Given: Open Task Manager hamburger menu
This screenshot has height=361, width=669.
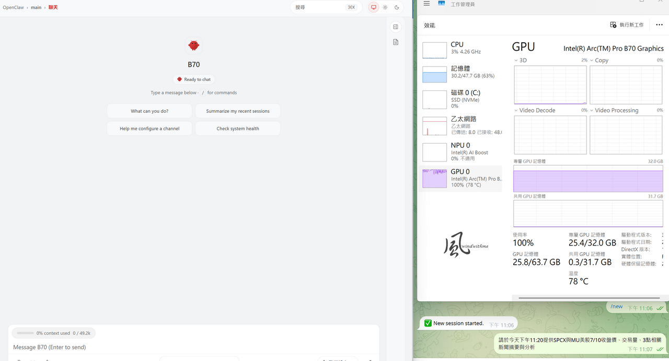Looking at the screenshot, I should coord(426,4).
